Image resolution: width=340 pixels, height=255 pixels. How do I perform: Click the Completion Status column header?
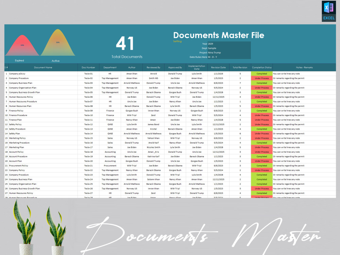(262, 67)
